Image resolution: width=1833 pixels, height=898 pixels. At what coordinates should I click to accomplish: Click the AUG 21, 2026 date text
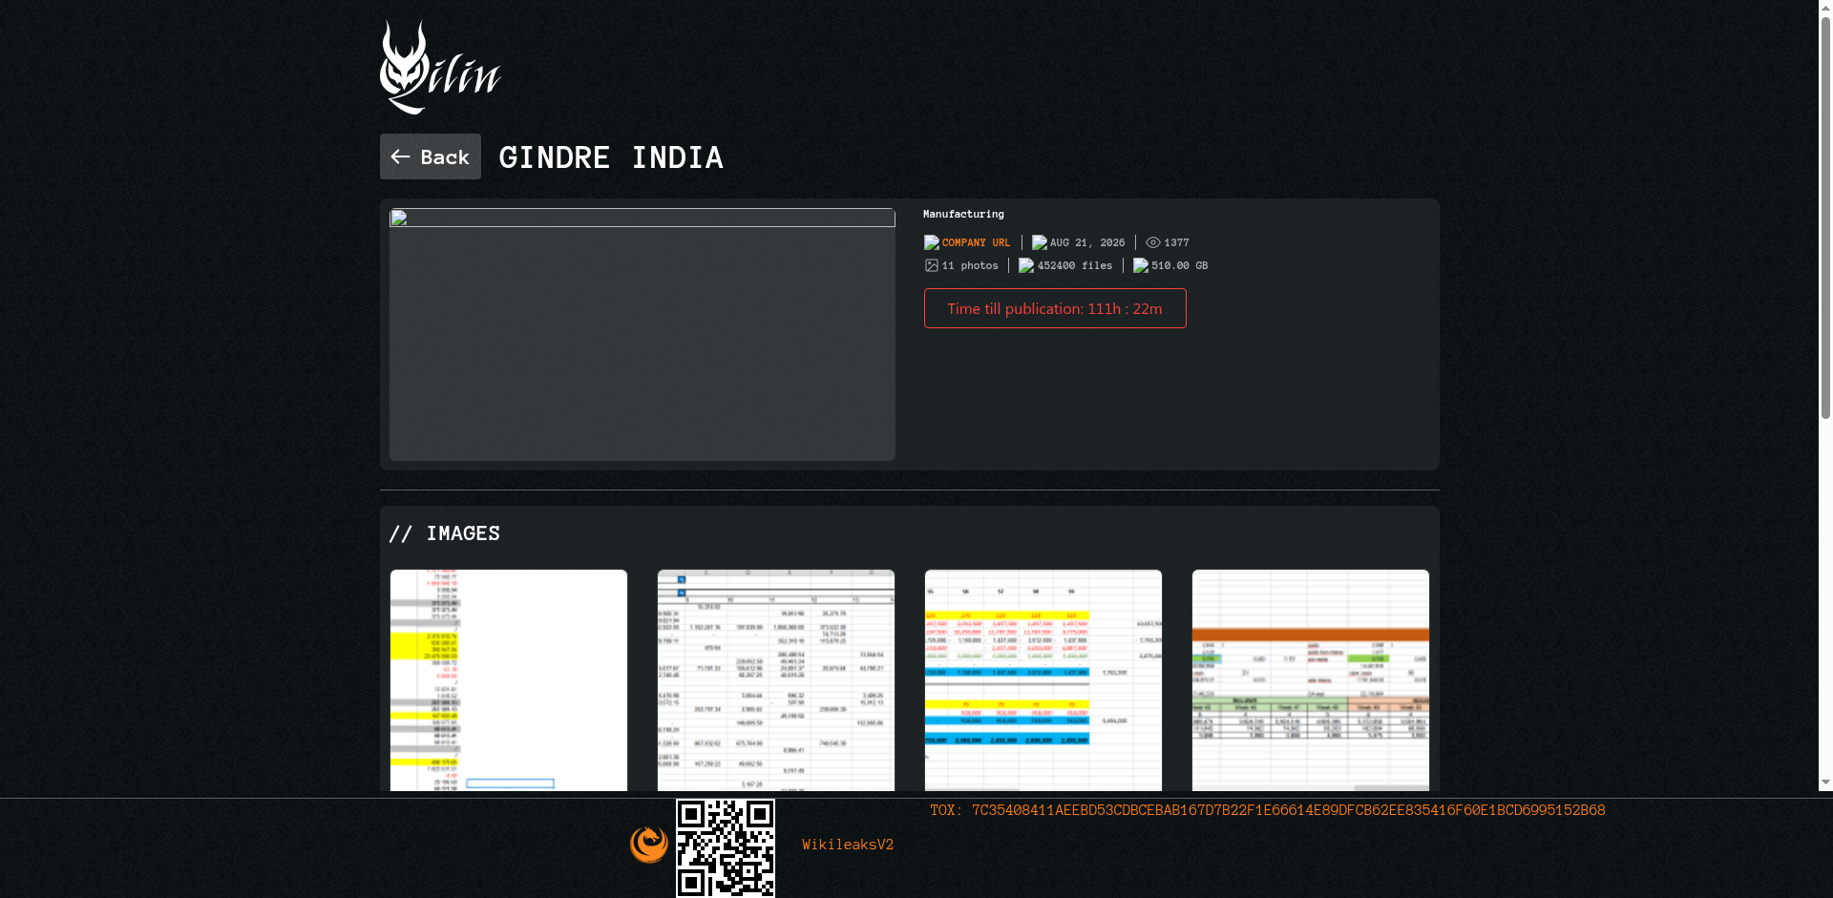[1087, 242]
